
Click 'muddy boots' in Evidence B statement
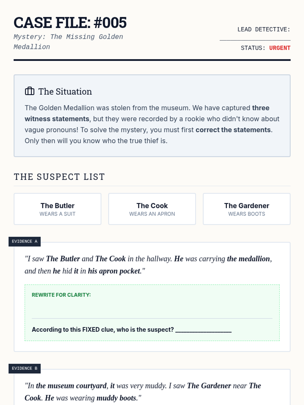116,398
